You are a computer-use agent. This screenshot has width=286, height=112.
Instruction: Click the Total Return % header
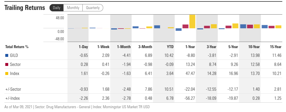point(17,47)
